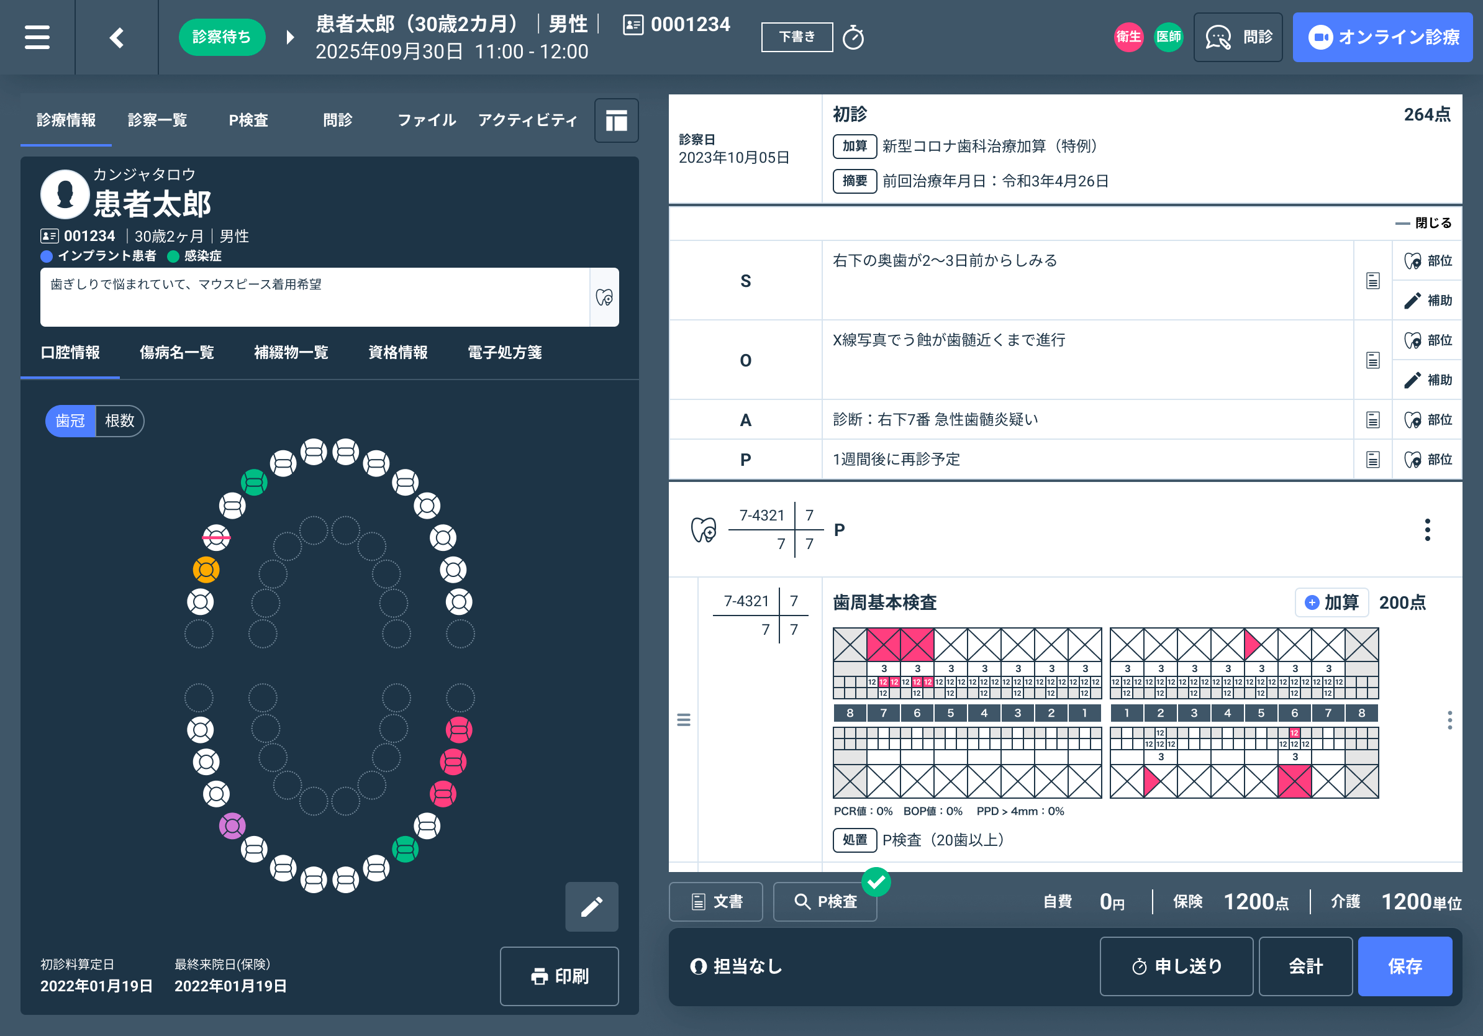Click the orange tooth on chart
This screenshot has width=1483, height=1036.
206,570
